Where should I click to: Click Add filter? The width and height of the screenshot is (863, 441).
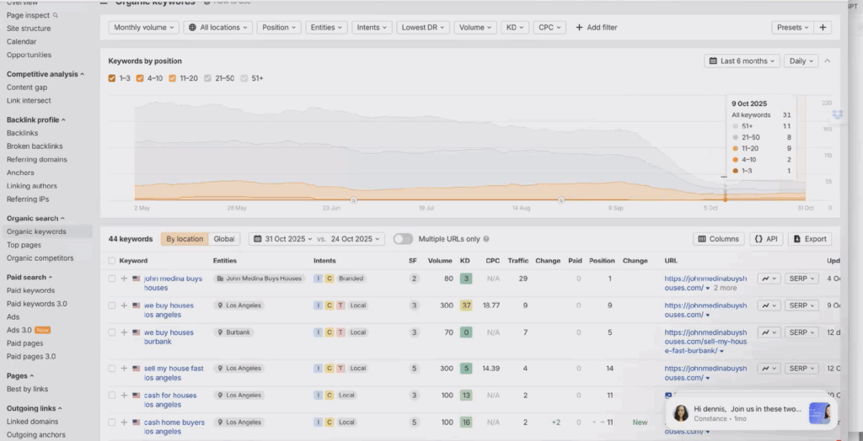coord(596,28)
